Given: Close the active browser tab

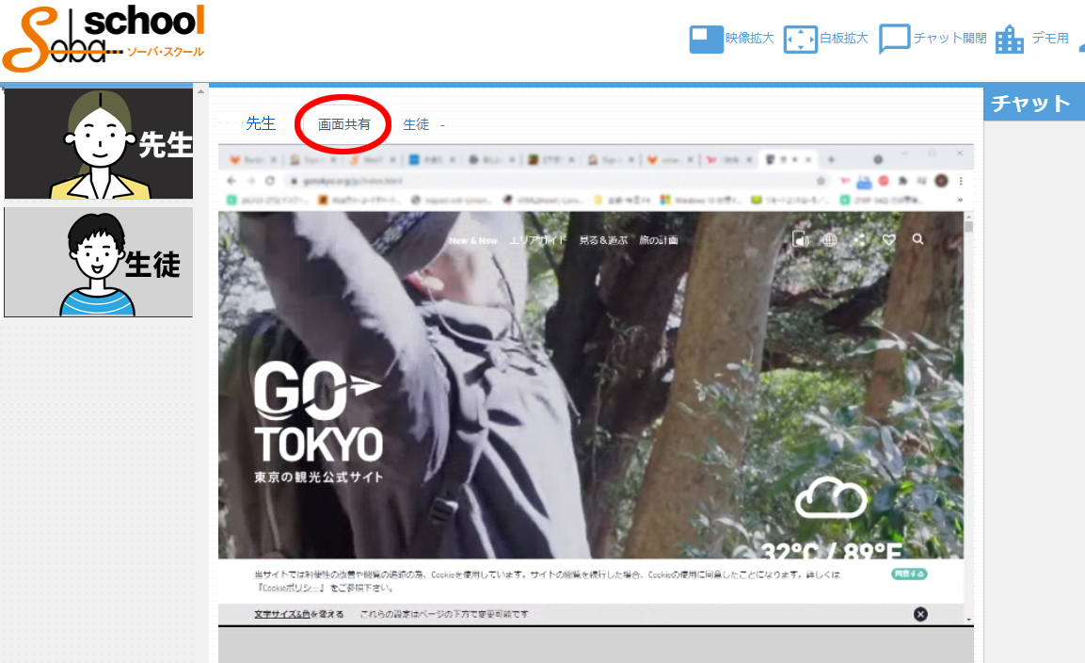Looking at the screenshot, I should [x=808, y=159].
